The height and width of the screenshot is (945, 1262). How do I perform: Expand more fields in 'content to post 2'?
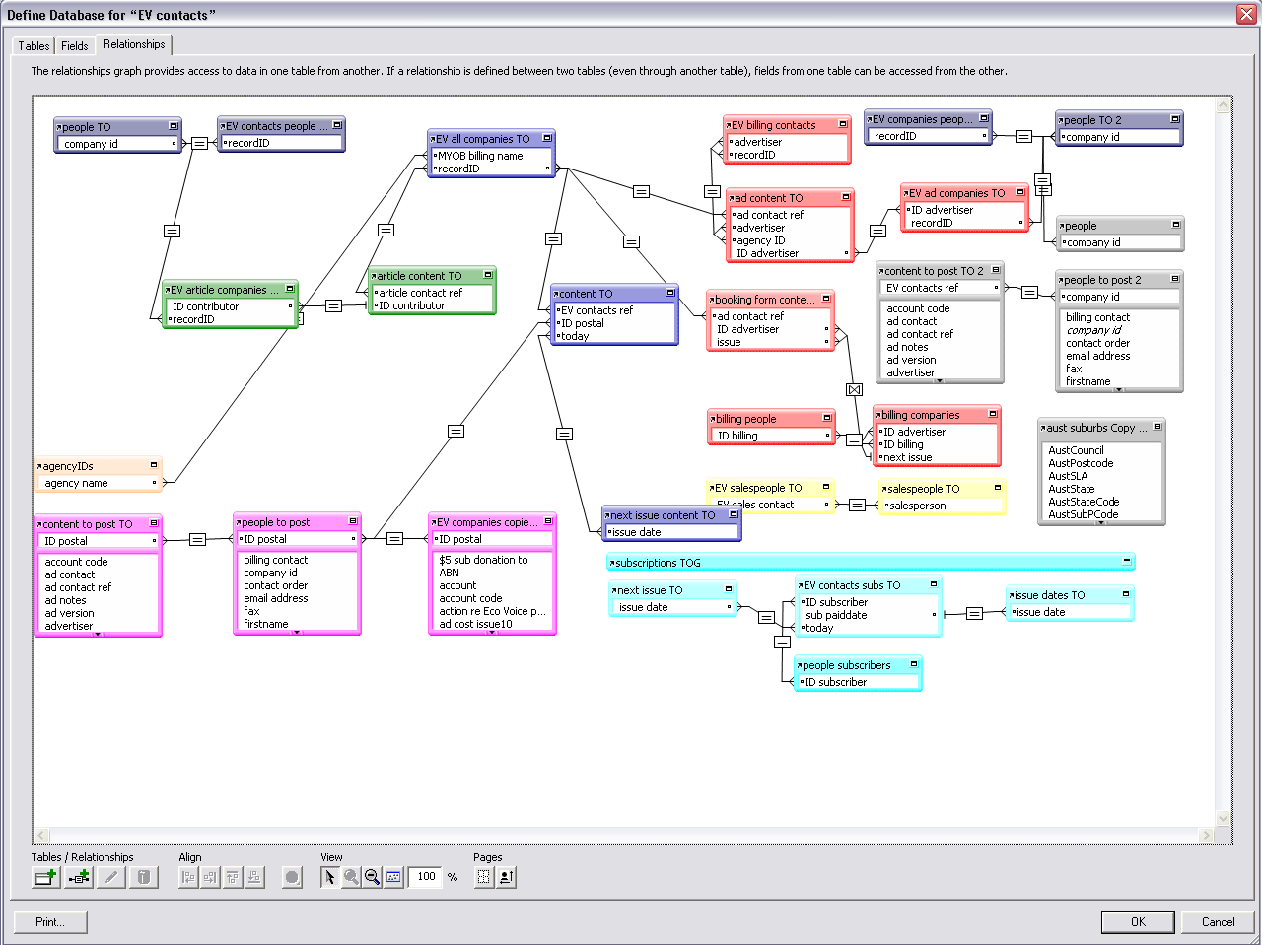tap(940, 380)
